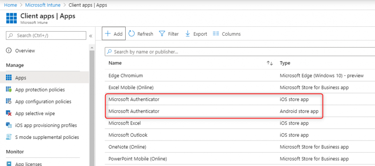
Task: Click the Filter funnel icon
Action: point(162,34)
